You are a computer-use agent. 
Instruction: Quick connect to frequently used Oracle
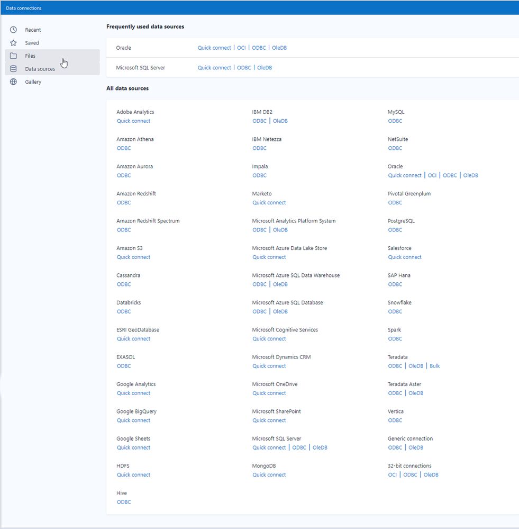coord(214,48)
